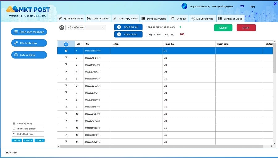Expand the Phần mềm MKT dropdown
Screen dimensions: 278x158
pyautogui.click(x=86, y=27)
